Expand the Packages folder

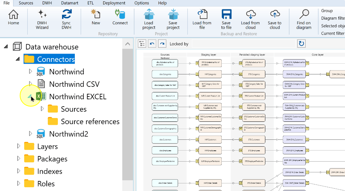pos(19,158)
